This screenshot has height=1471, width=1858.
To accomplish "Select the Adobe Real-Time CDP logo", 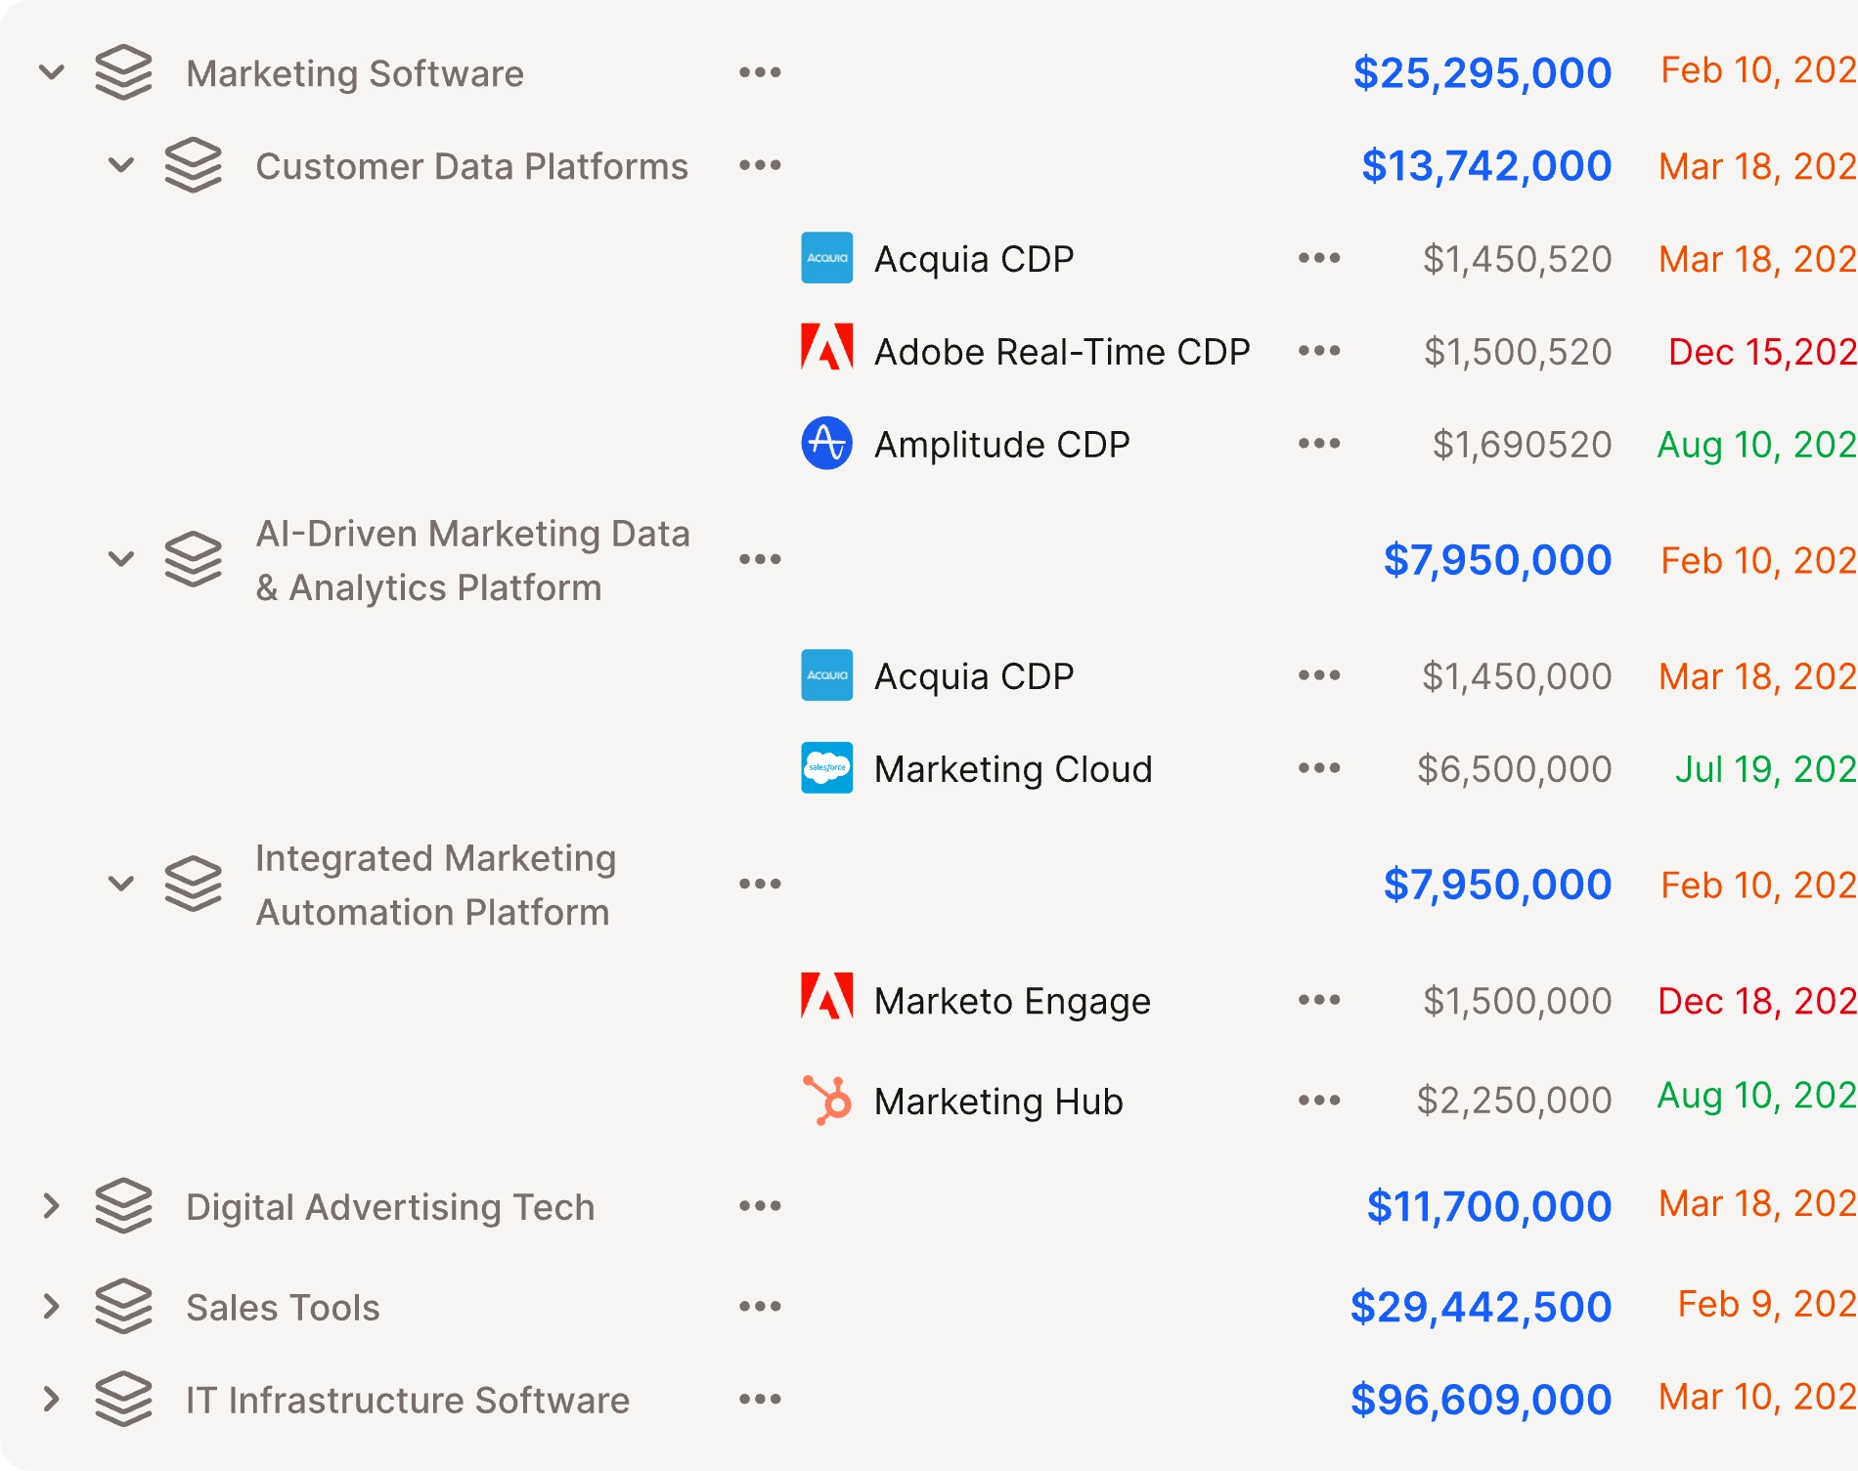I will [826, 351].
